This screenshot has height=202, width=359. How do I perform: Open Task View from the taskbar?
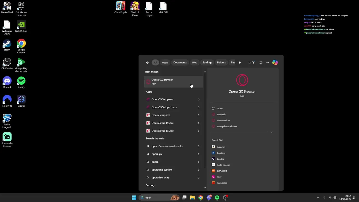pos(184,198)
